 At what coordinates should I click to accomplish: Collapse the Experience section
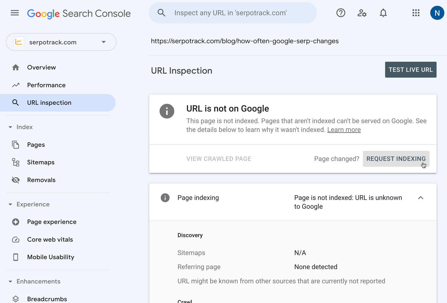click(10, 204)
